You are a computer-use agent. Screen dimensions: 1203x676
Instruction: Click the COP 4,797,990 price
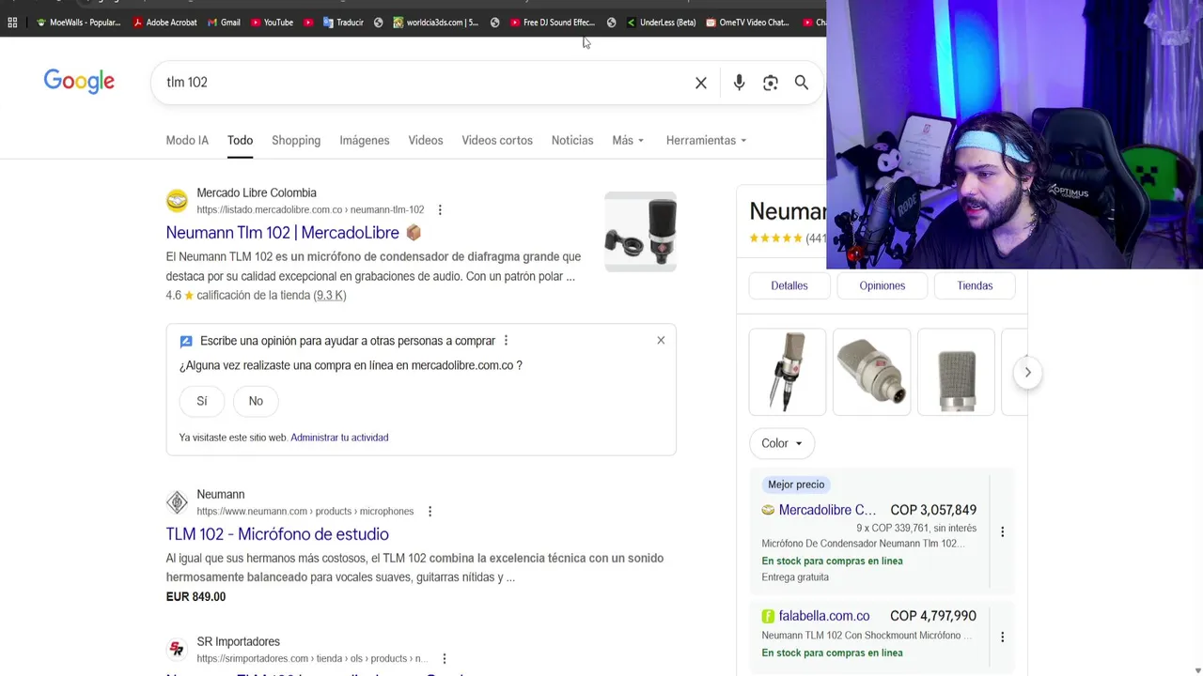(933, 616)
